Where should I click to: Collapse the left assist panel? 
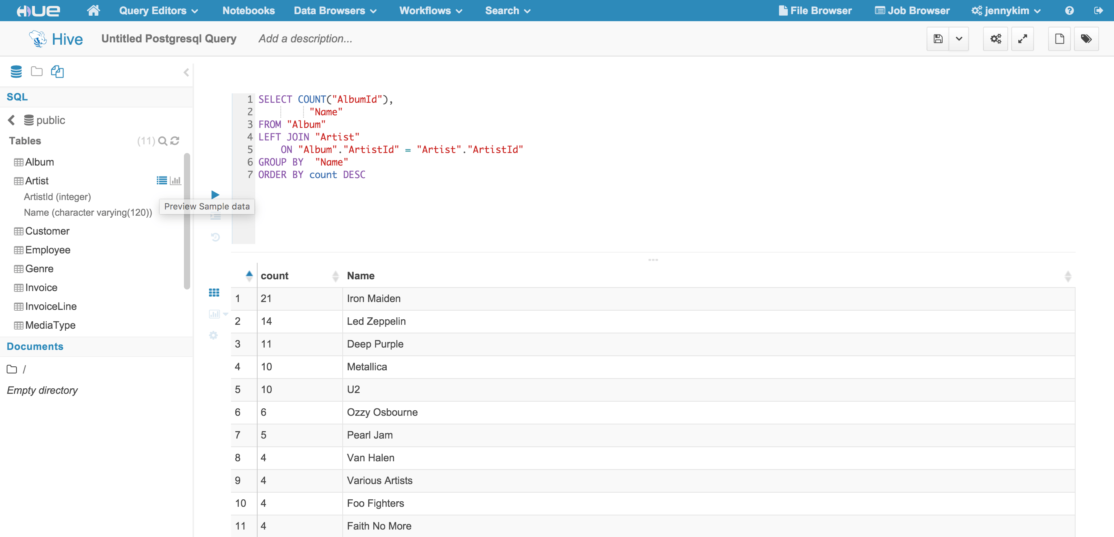coord(186,72)
